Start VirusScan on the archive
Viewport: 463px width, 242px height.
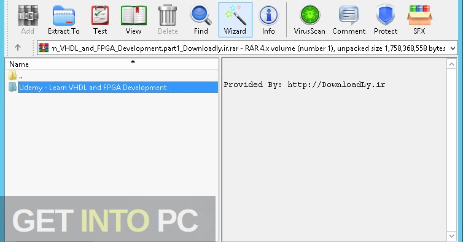coord(309,20)
